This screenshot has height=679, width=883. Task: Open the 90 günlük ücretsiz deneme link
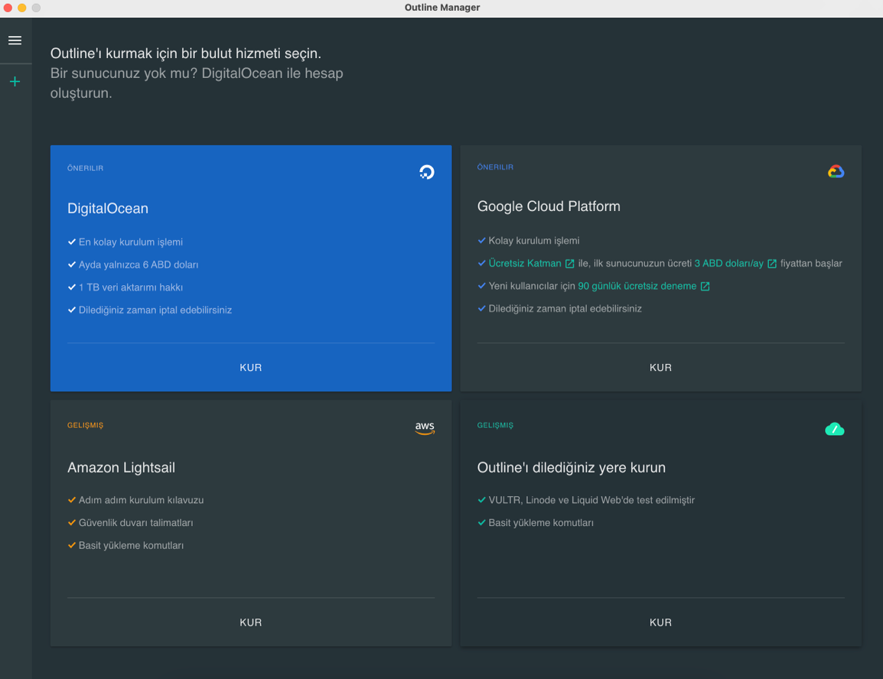click(637, 286)
